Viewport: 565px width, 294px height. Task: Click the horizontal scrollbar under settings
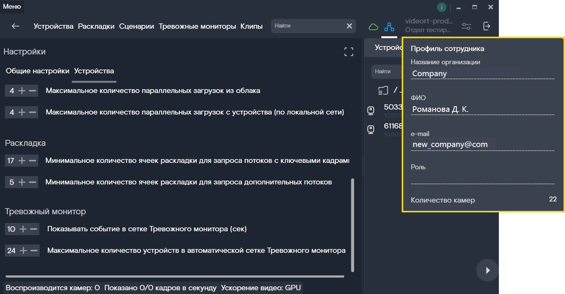pyautogui.click(x=175, y=276)
